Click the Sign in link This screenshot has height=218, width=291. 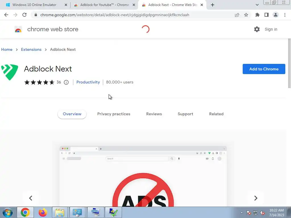click(271, 29)
